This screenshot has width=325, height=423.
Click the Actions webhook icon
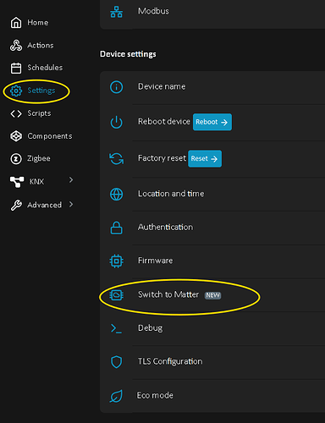point(16,46)
